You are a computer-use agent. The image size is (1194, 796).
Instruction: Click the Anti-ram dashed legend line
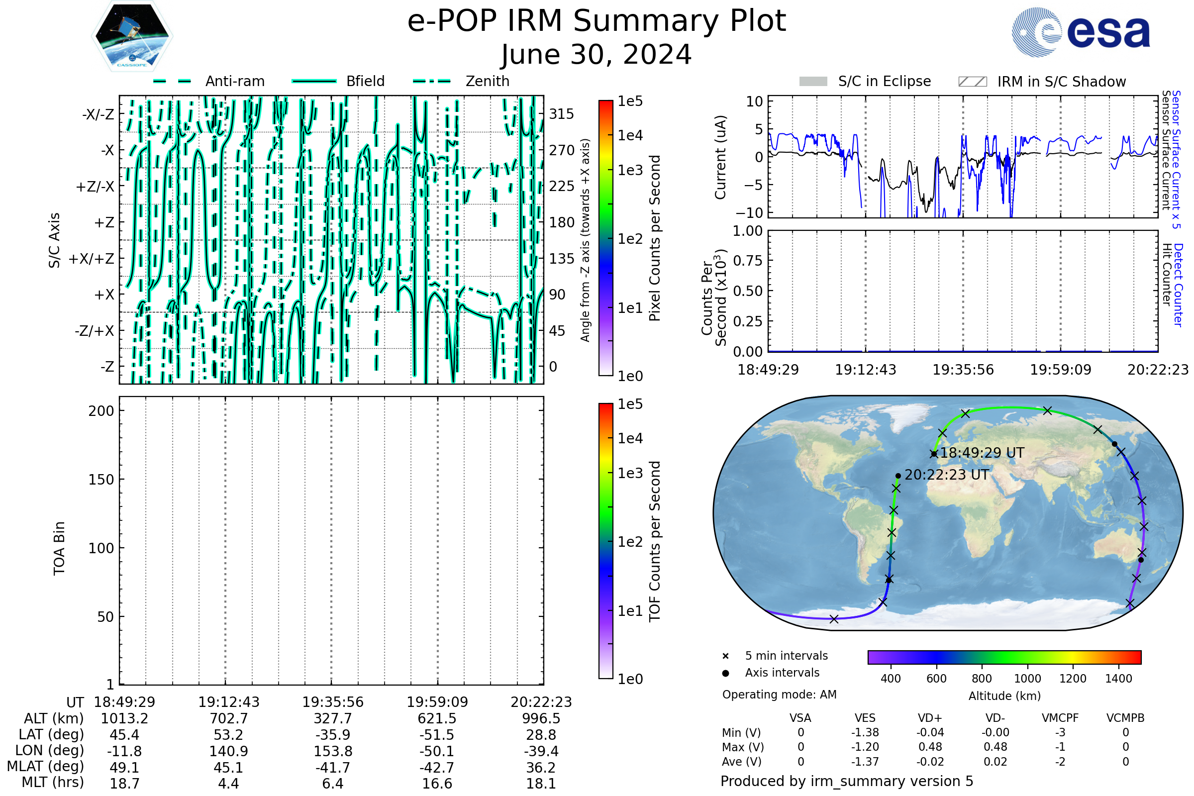coord(172,81)
